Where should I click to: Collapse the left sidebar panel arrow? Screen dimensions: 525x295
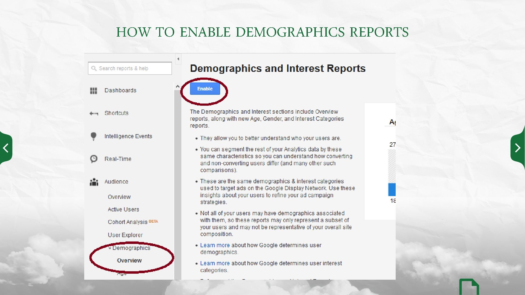tap(178, 59)
